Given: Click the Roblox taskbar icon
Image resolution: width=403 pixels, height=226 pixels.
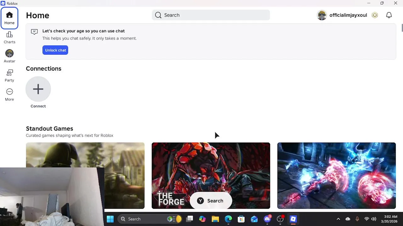Looking at the screenshot, I should point(293,219).
